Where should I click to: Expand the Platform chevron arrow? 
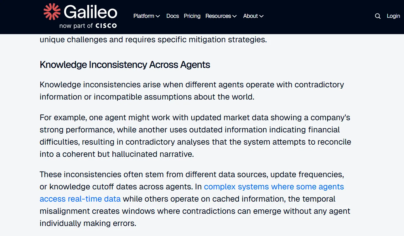158,16
